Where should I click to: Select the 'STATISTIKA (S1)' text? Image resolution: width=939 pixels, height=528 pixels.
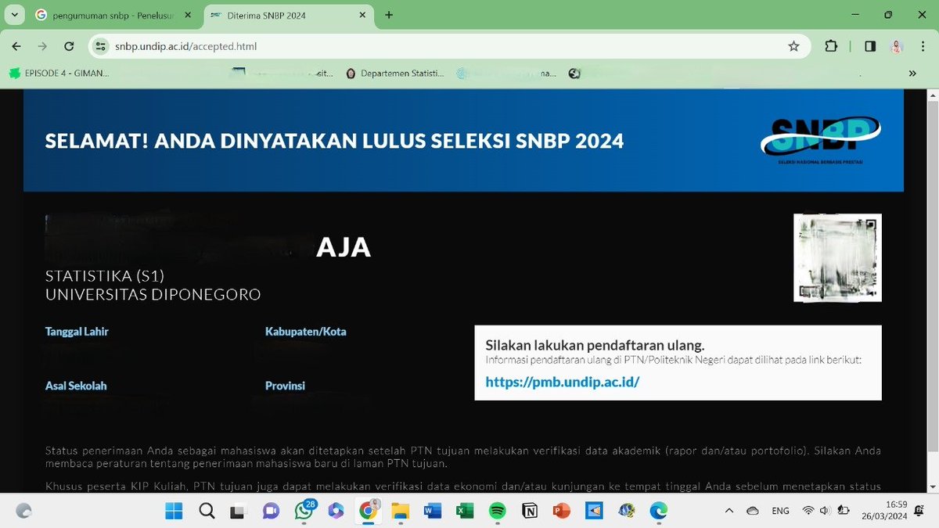tap(105, 276)
